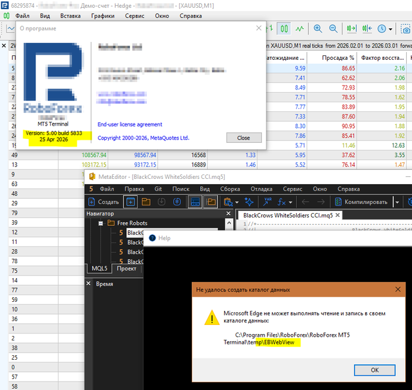Image resolution: width=412 pixels, height=390 pixels.
Task: Open the End-user license agreement link
Action: point(129,124)
